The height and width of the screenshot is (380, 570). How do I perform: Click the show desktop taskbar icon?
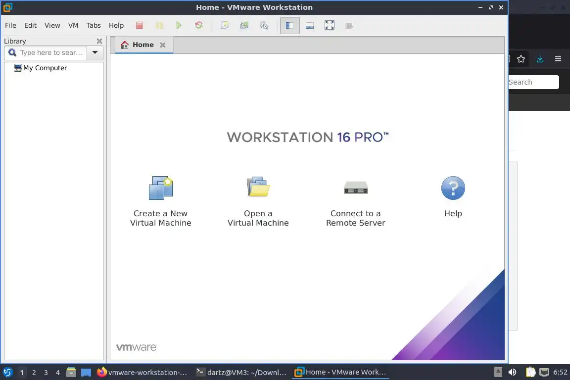(x=86, y=373)
